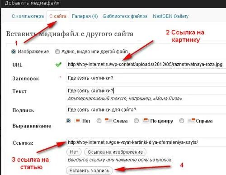Open the «Галерея (4)» tab

[85, 16]
